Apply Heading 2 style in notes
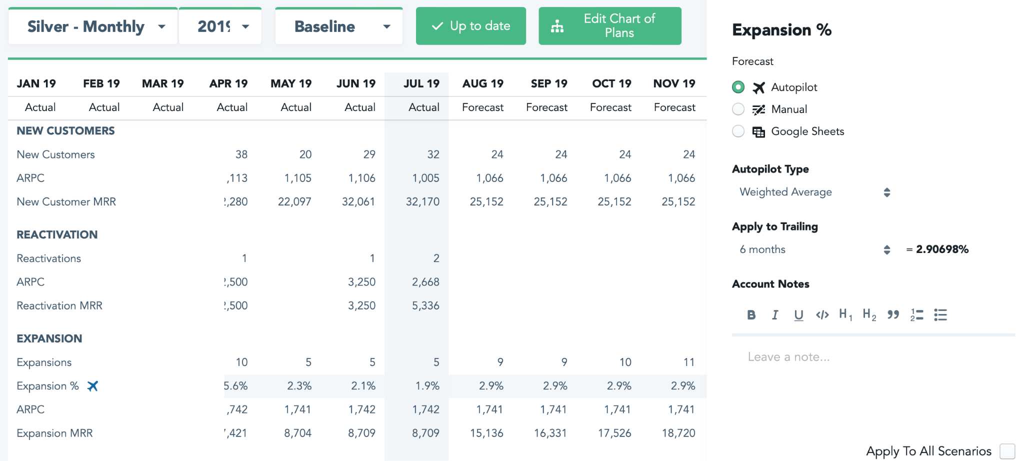Viewport: 1024px width, 461px height. (869, 315)
